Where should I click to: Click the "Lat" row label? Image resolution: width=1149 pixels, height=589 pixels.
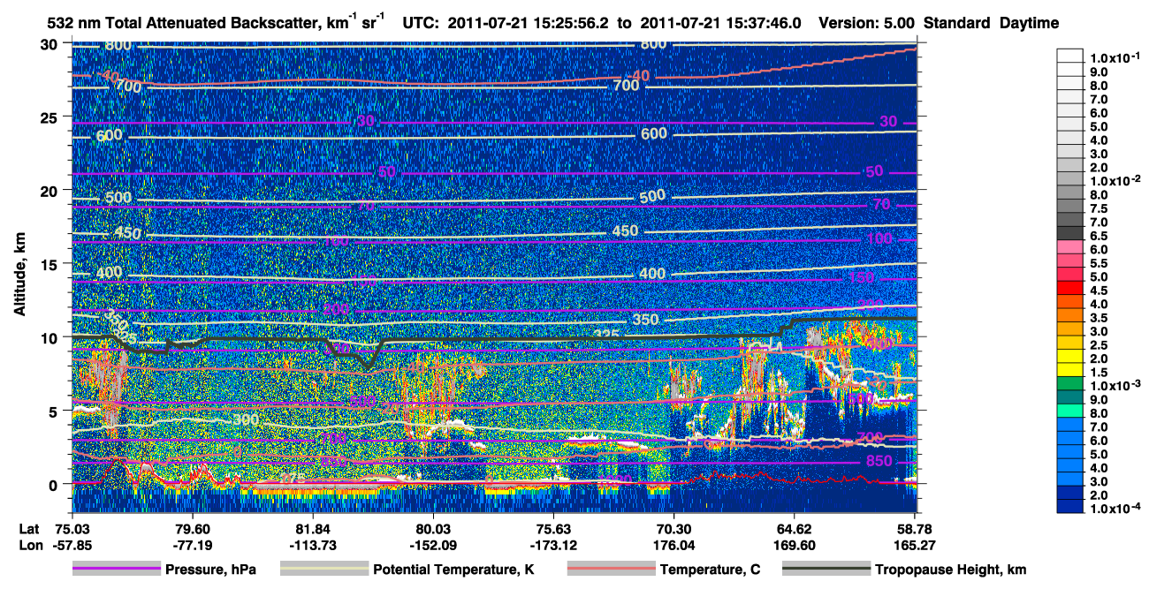(x=29, y=528)
